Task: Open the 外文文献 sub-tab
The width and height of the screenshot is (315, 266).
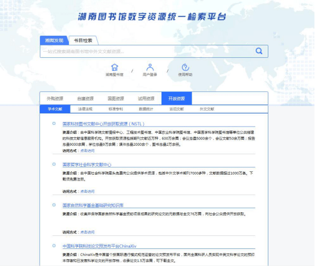Action: 207,109
